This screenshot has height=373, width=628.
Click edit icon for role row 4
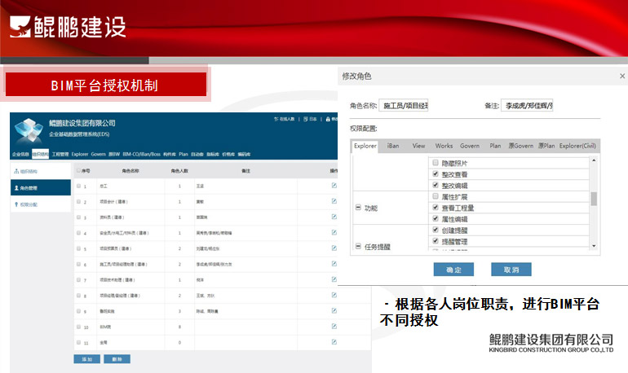[x=334, y=232]
